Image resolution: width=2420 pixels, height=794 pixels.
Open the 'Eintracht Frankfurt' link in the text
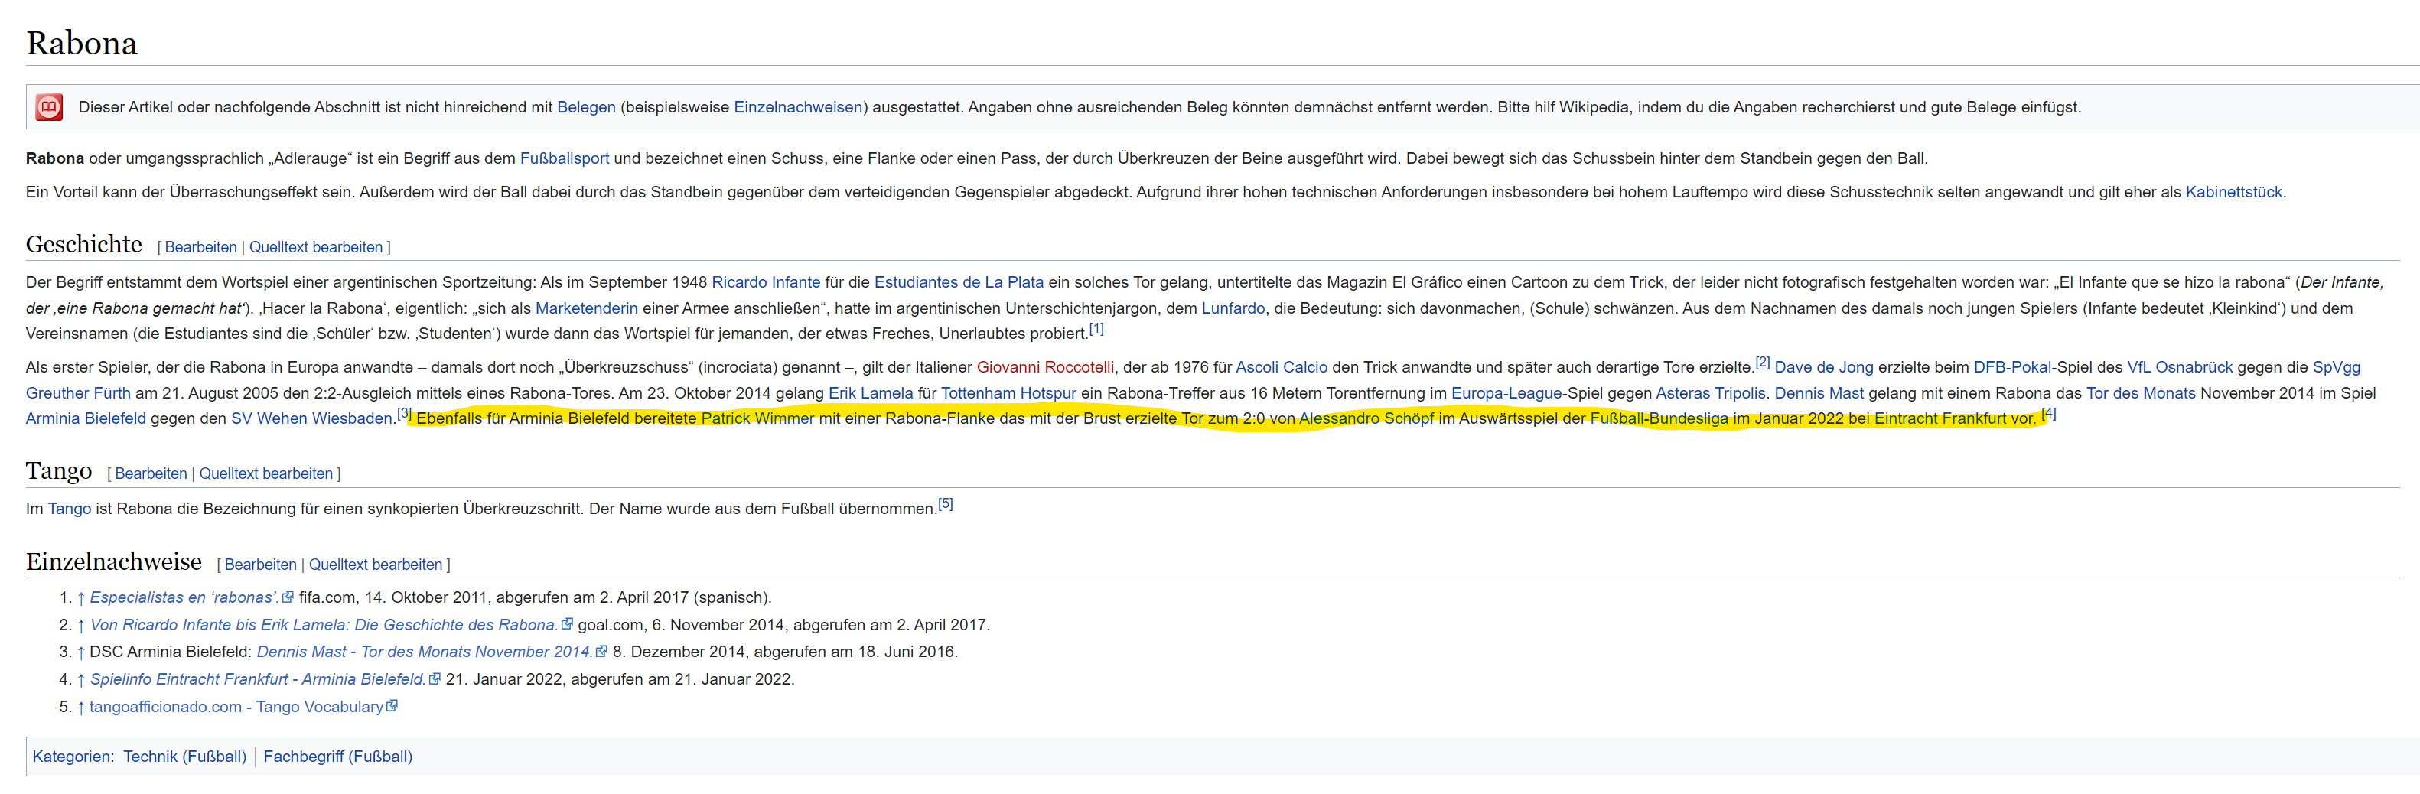tap(1940, 418)
